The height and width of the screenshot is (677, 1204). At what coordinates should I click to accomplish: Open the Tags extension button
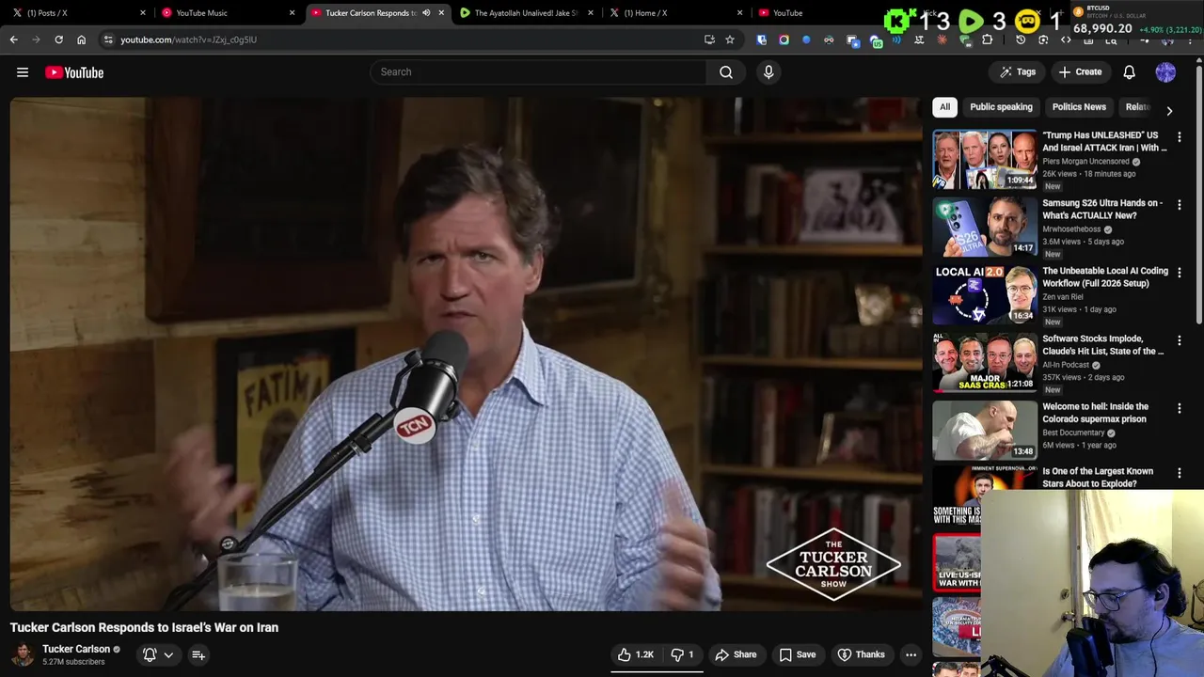pos(1018,71)
